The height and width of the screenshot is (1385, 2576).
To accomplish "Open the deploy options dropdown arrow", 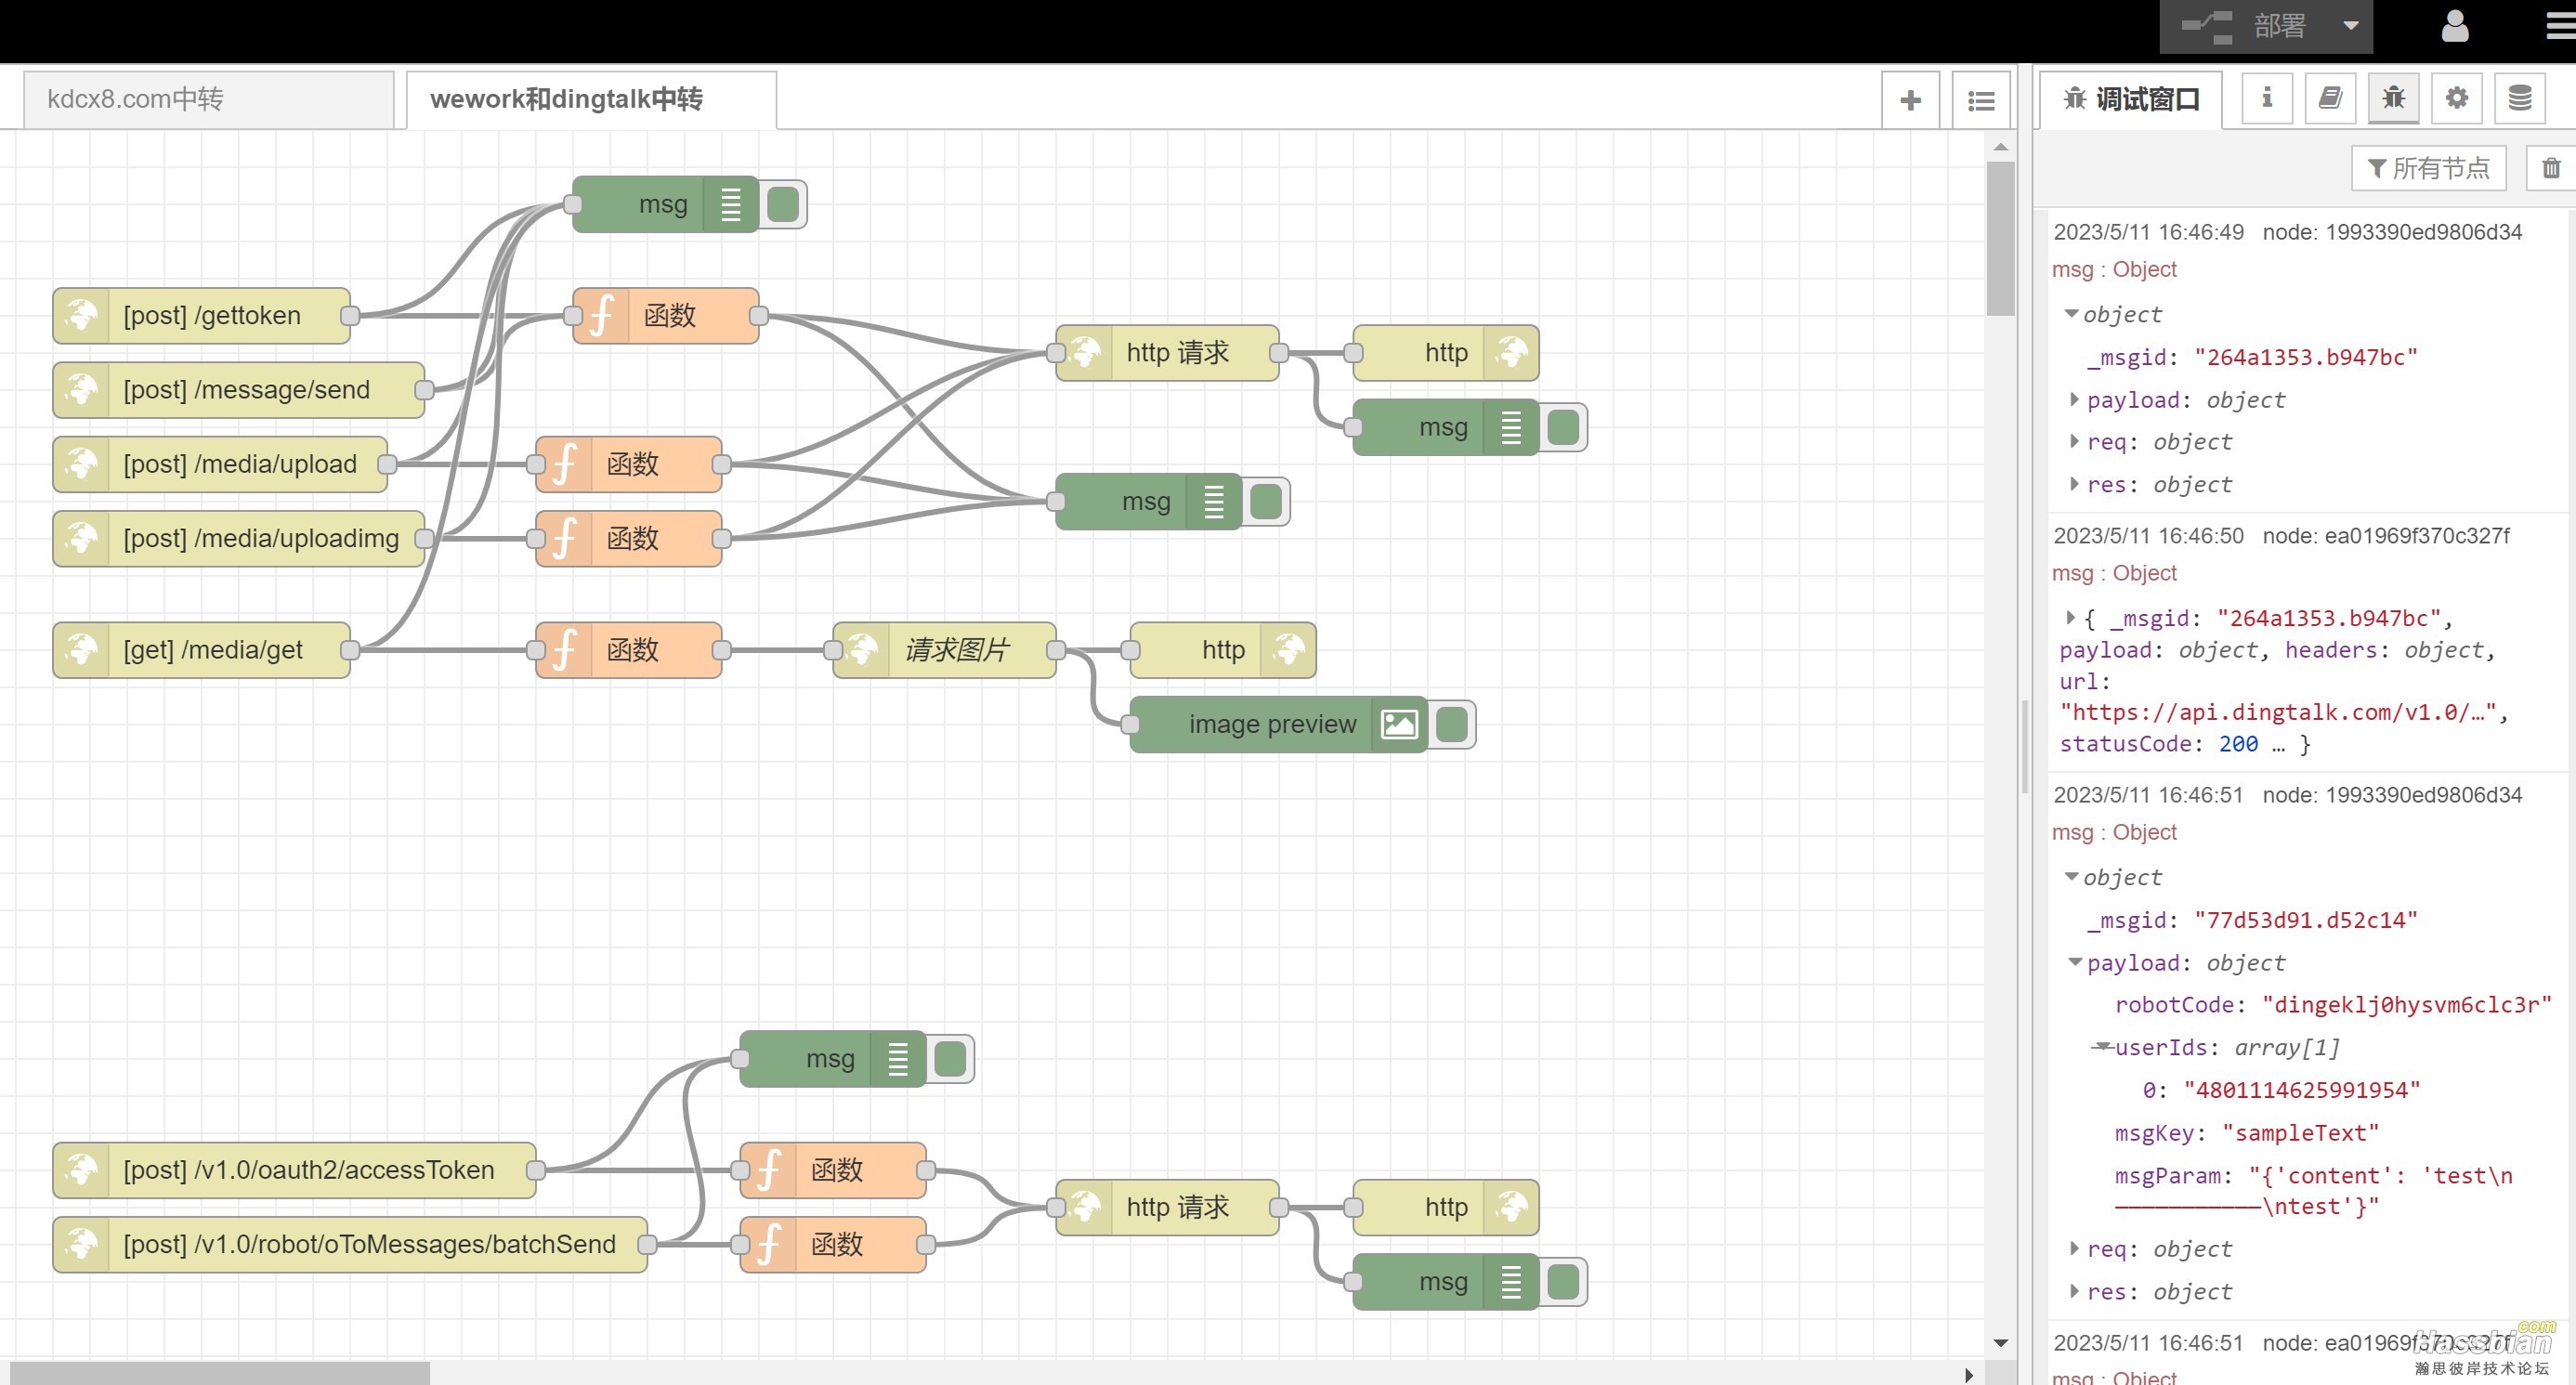I will pos(2351,26).
